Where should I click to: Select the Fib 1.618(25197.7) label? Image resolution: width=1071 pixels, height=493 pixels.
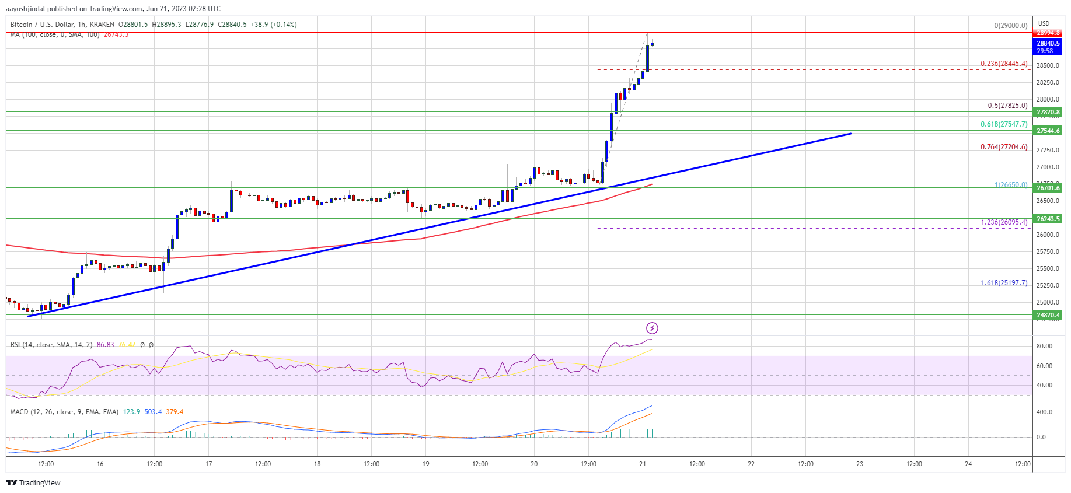click(x=1004, y=283)
